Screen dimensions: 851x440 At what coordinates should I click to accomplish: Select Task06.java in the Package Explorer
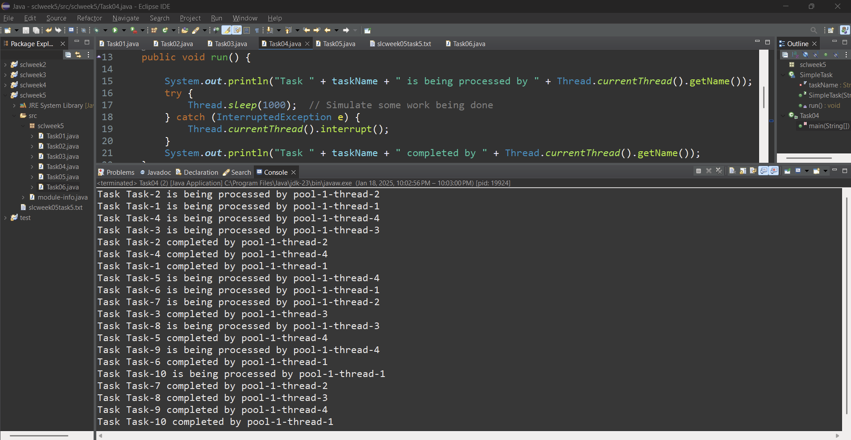[63, 187]
